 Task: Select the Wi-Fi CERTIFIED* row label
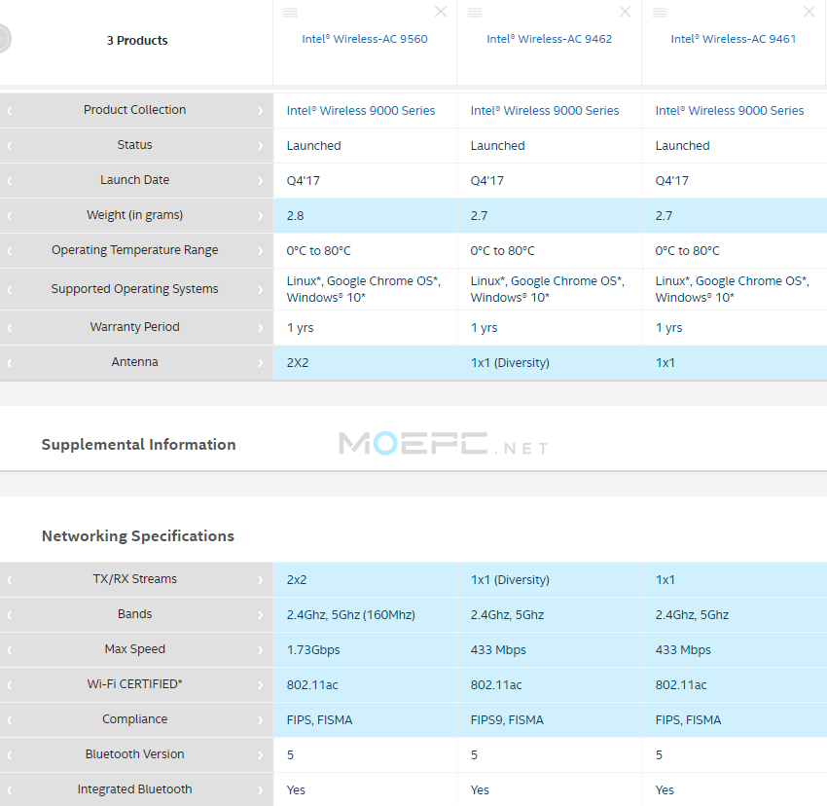point(134,683)
